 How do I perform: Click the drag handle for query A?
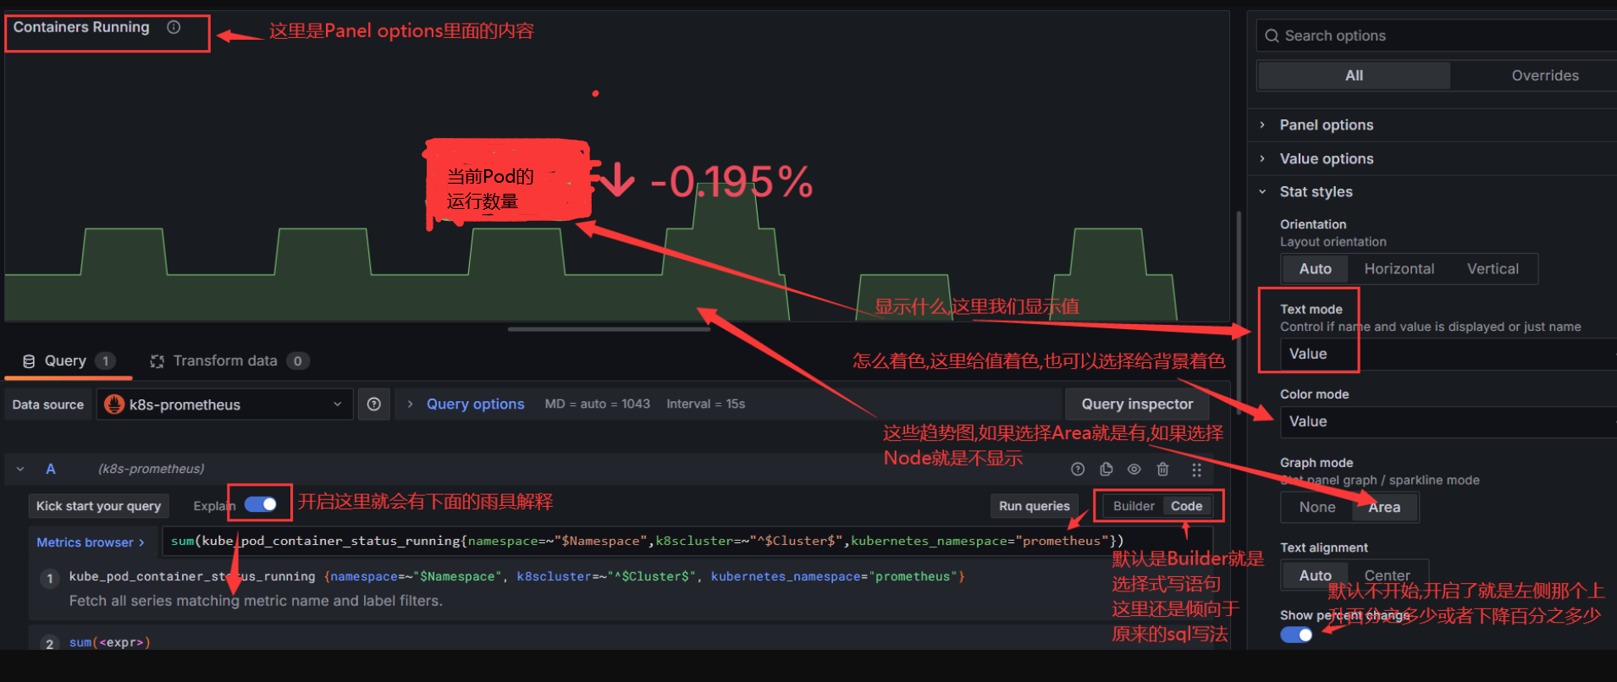(1196, 470)
